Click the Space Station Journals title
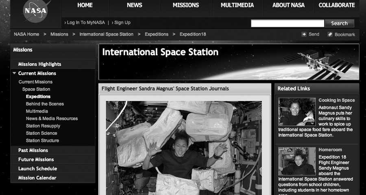 [165, 89]
